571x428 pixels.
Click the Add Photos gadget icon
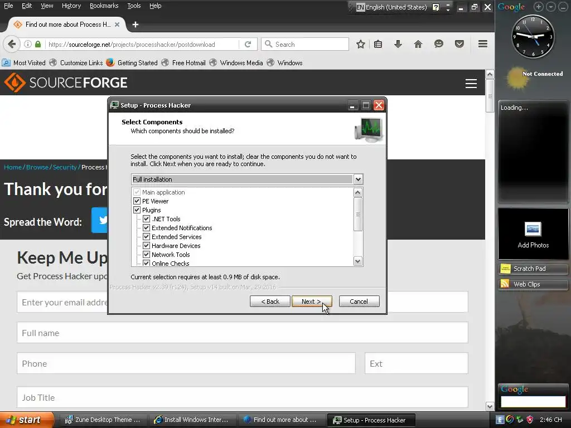[x=533, y=229]
